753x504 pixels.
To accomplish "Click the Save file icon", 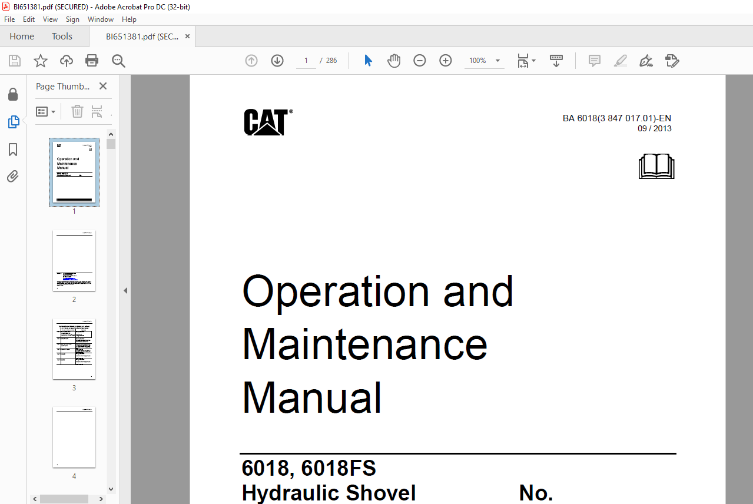I will click(x=15, y=61).
